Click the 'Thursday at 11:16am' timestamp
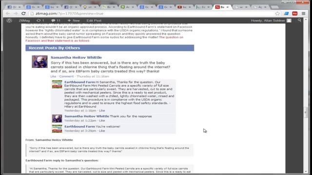The height and width of the screenshot is (175, 312). (x=93, y=76)
